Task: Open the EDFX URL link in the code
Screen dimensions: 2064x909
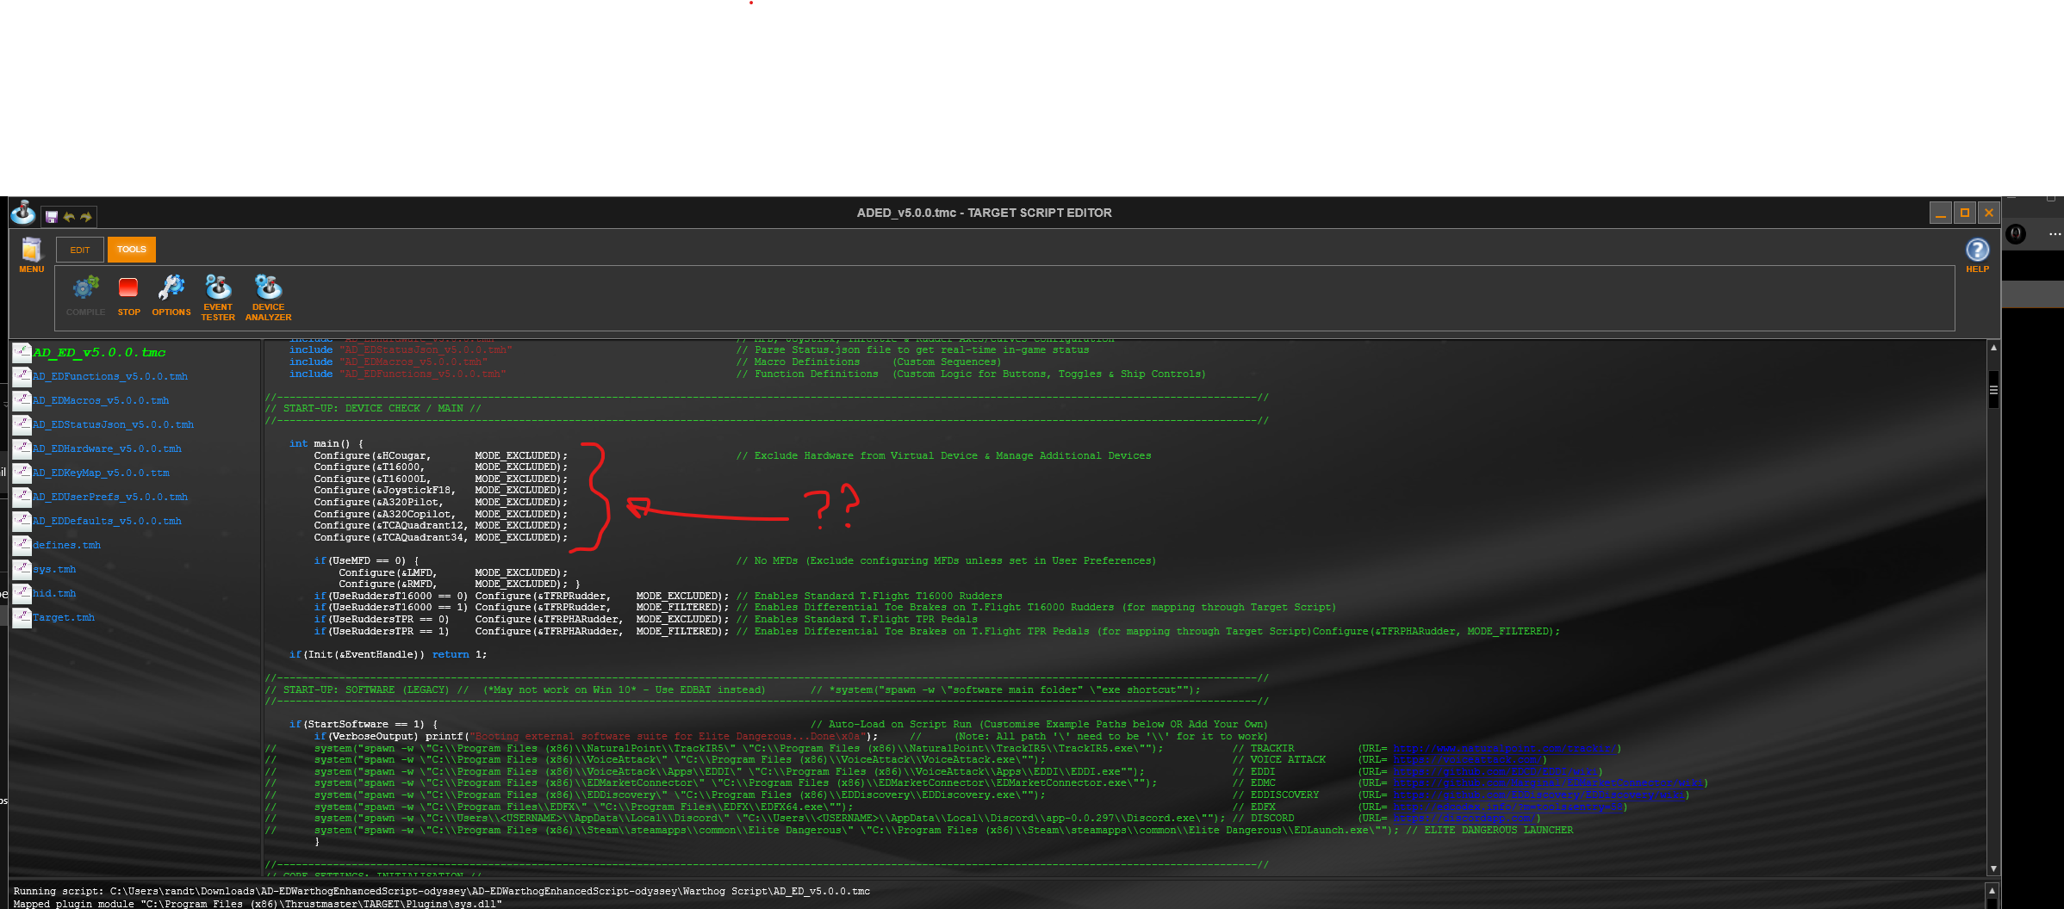Action: tap(1508, 807)
